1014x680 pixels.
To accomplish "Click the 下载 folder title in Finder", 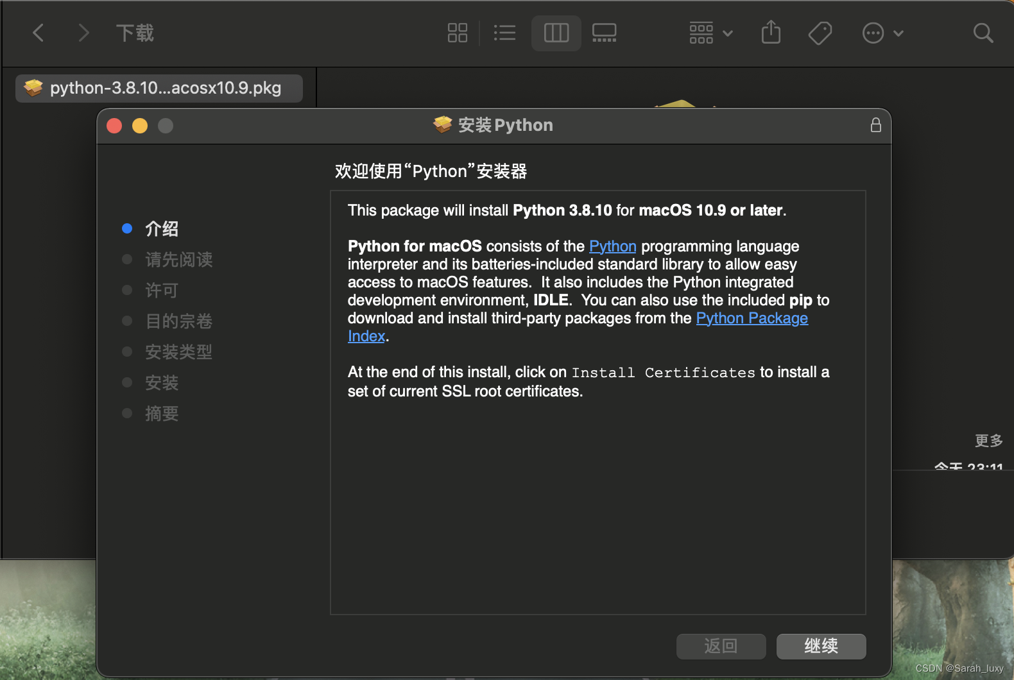I will point(135,33).
